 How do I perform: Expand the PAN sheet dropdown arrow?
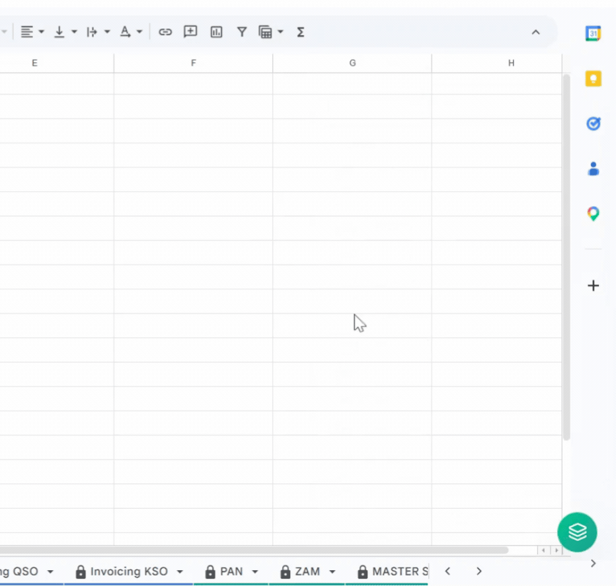[x=254, y=571]
